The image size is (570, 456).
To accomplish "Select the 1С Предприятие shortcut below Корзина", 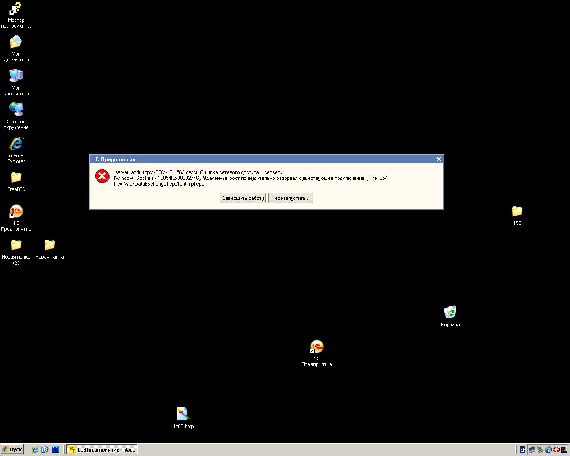I will [x=317, y=353].
